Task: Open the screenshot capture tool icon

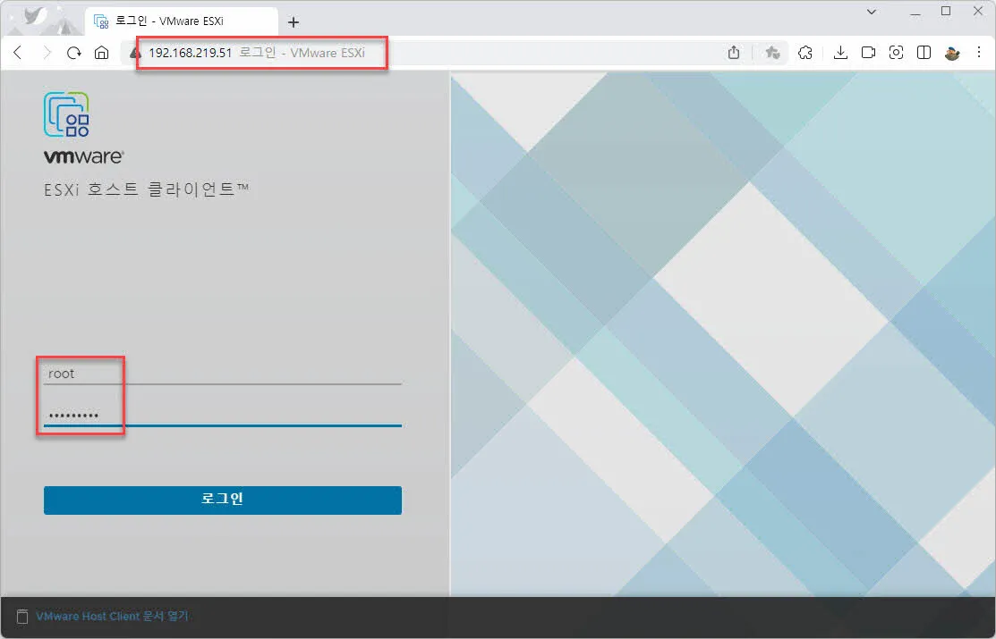Action: tap(896, 53)
